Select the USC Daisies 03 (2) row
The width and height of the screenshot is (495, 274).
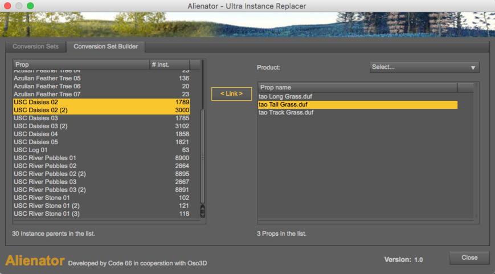coord(101,126)
